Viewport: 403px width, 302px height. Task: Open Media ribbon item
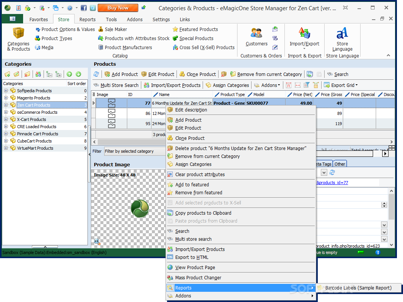pos(44,48)
